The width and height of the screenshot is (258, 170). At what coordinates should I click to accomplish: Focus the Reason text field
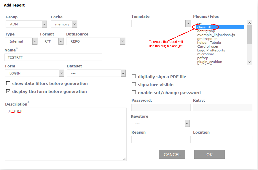(161, 139)
